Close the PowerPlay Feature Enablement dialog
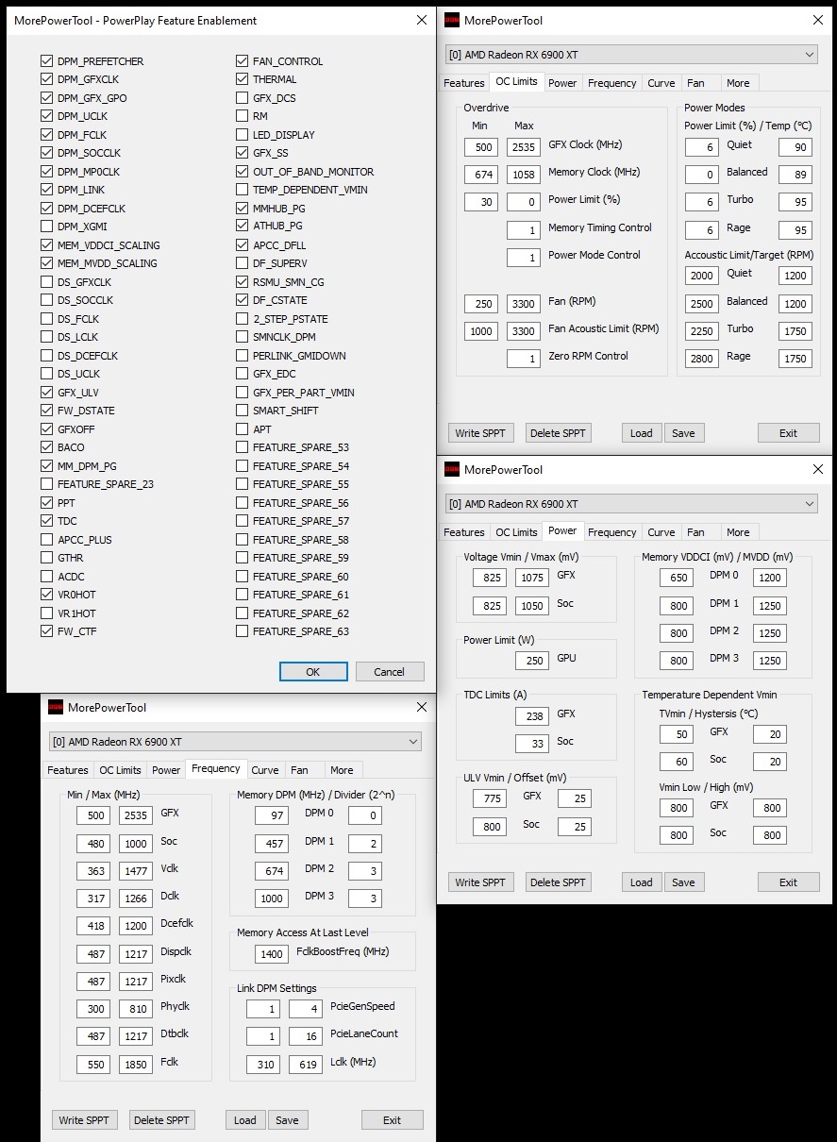The image size is (837, 1142). tap(421, 20)
